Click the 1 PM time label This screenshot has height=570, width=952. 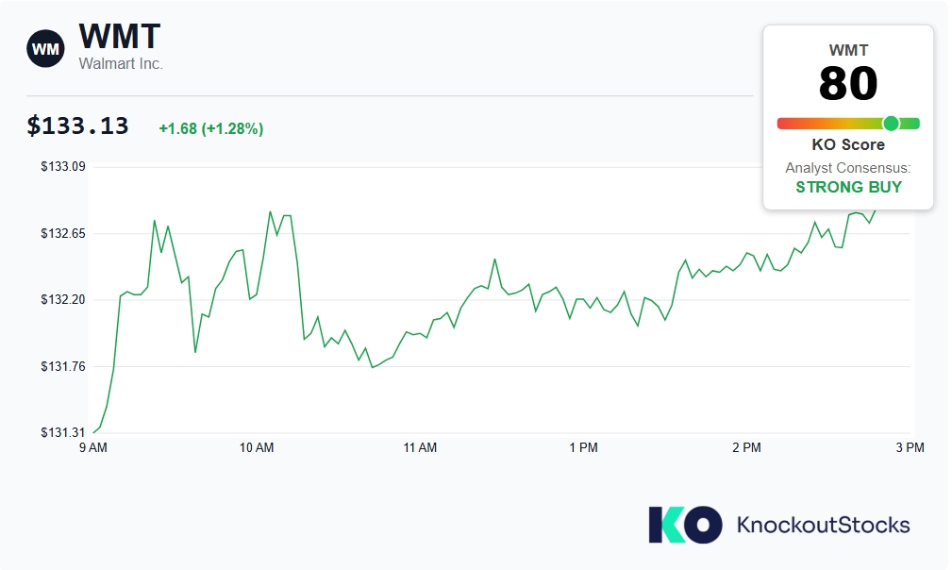583,448
